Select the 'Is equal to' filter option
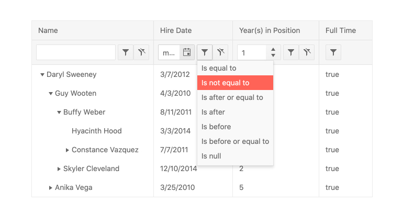403x214 pixels. pos(219,68)
